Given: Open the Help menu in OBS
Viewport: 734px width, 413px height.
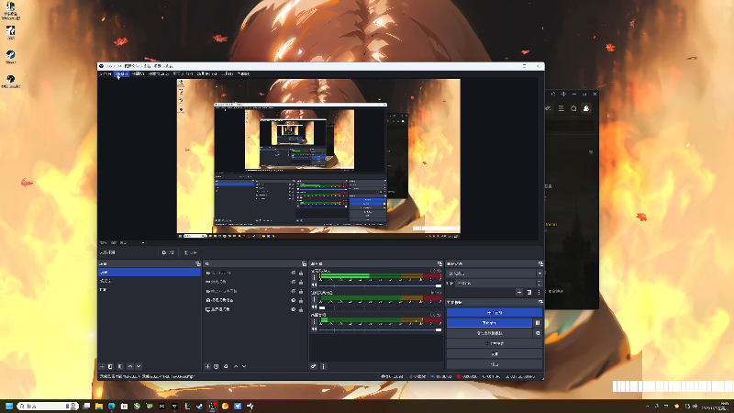Looking at the screenshot, I should pyautogui.click(x=243, y=74).
